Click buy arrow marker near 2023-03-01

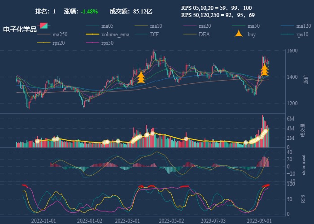141,77
